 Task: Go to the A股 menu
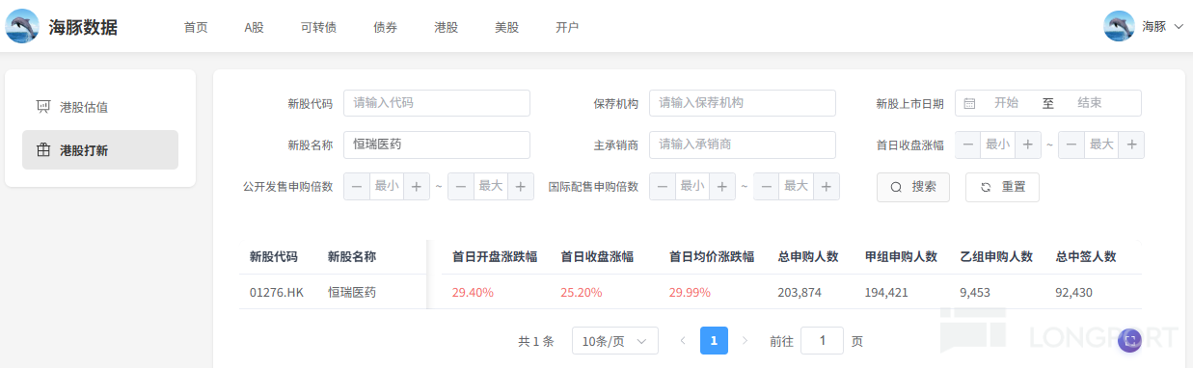[255, 27]
